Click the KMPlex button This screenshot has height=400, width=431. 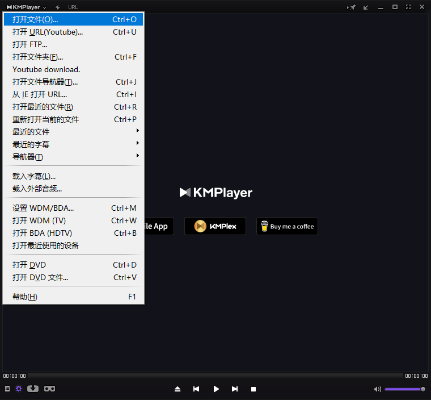pos(216,226)
